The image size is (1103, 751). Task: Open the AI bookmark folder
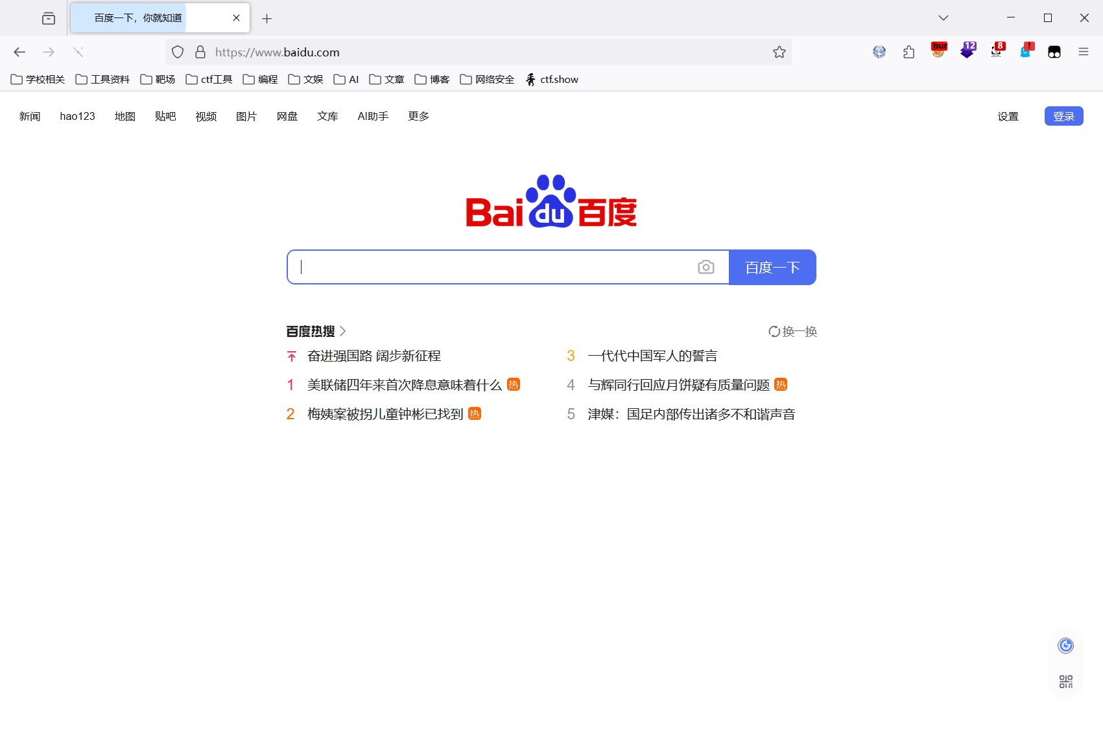(x=346, y=79)
